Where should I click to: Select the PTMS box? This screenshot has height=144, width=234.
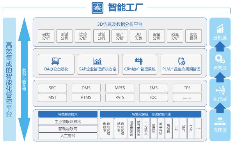86,97
